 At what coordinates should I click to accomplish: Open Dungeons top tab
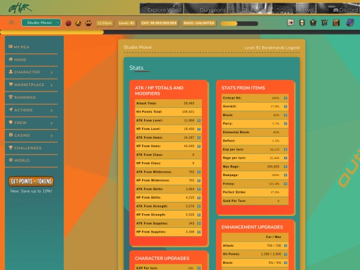pyautogui.click(x=205, y=9)
